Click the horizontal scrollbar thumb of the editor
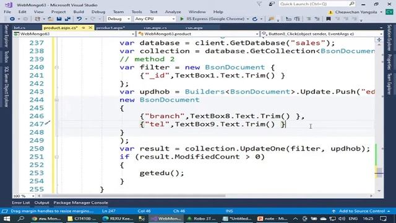 click(134, 196)
